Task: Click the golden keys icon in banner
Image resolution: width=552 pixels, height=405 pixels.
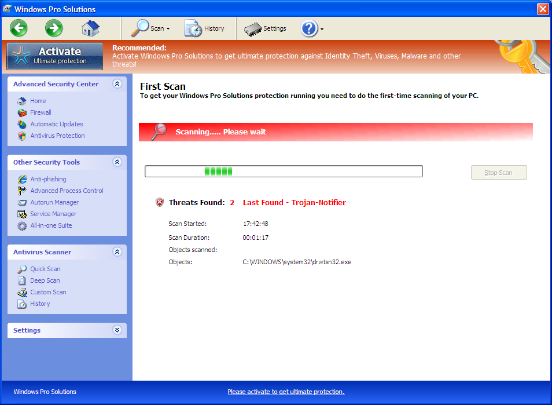Action: coord(522,56)
